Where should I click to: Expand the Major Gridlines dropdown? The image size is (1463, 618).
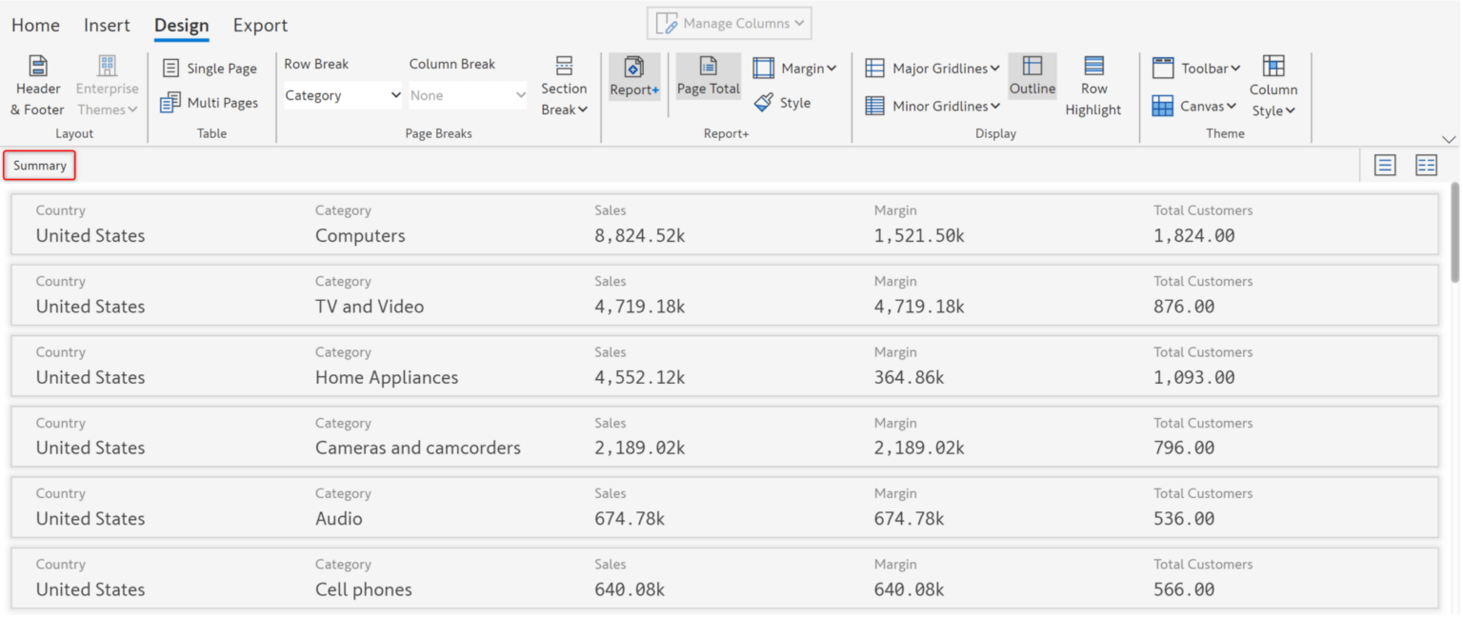pos(932,69)
